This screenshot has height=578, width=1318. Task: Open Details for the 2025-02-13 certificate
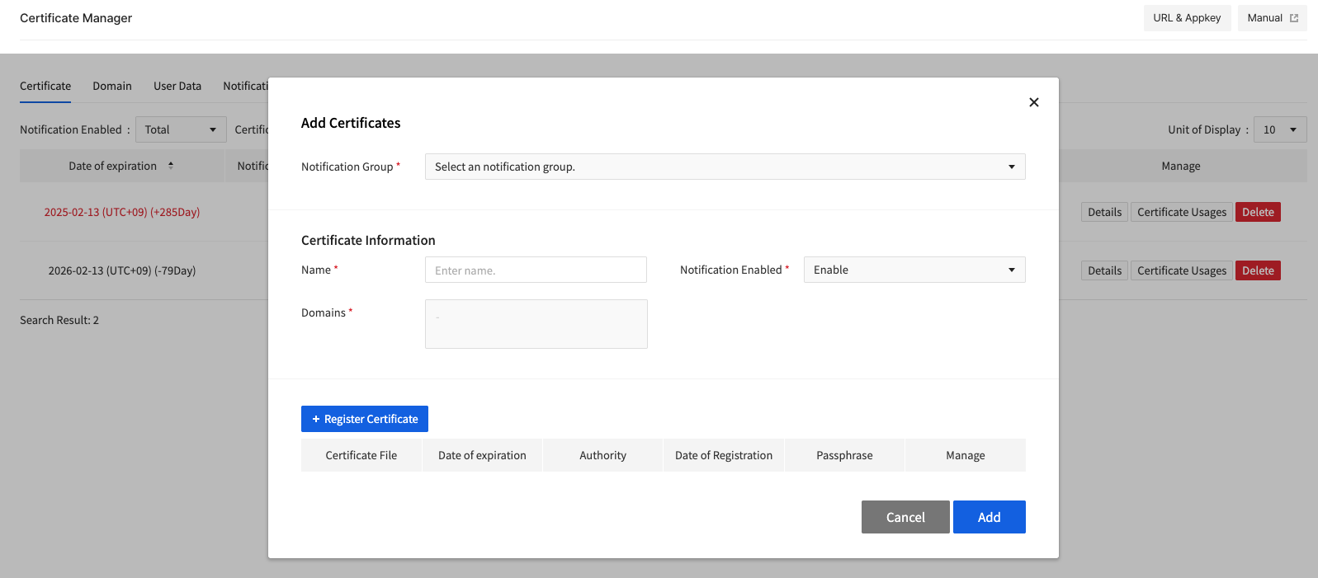(x=1103, y=212)
